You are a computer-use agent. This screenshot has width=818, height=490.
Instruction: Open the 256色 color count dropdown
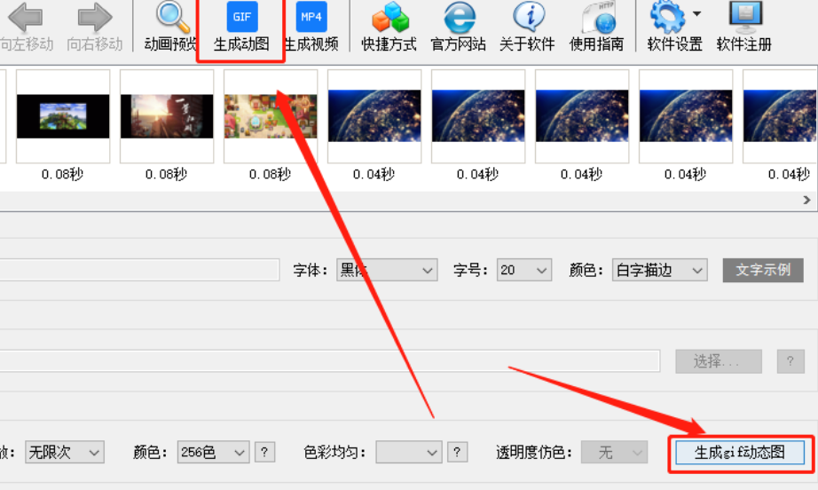[213, 452]
